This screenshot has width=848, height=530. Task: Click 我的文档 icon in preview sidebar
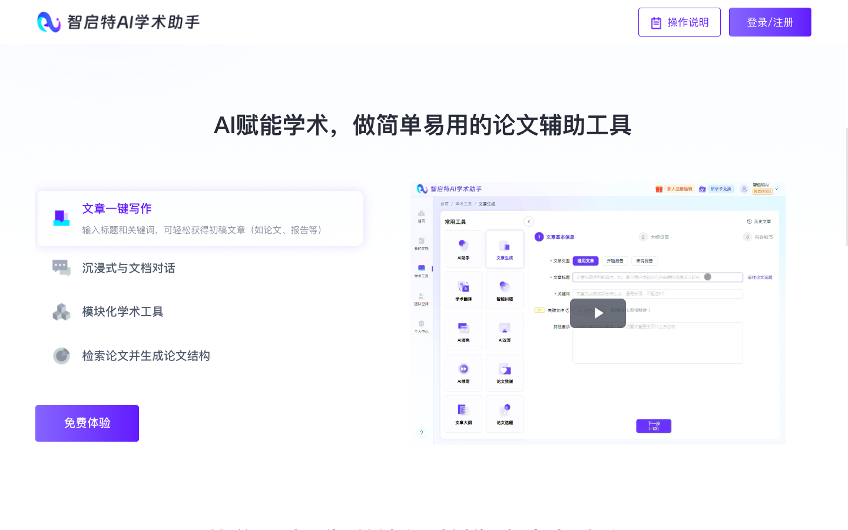click(x=422, y=244)
